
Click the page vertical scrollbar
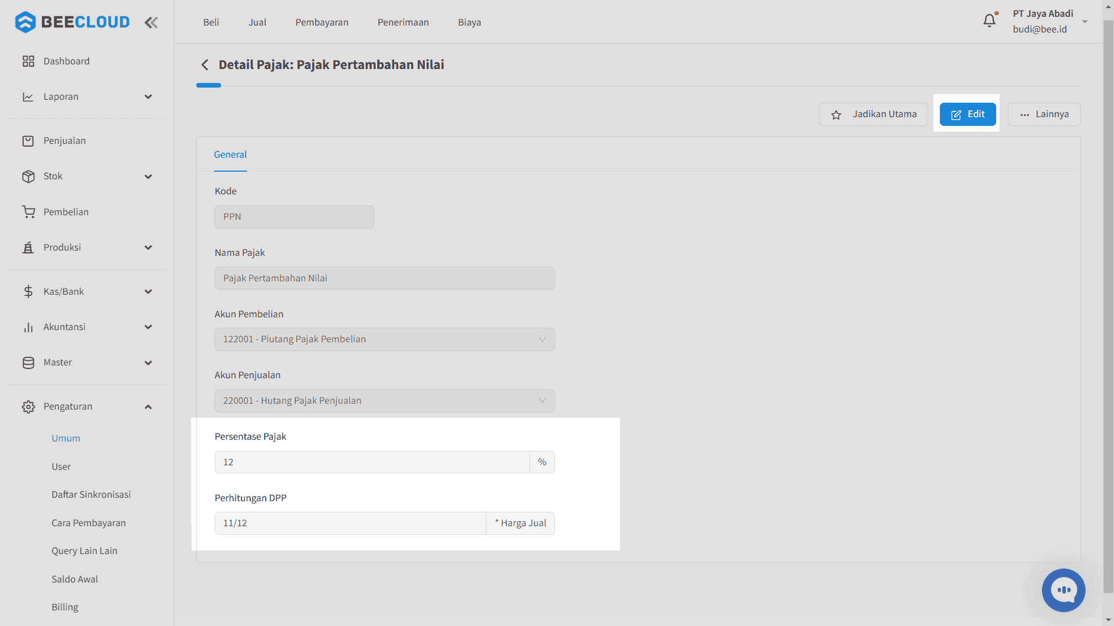click(x=1108, y=307)
